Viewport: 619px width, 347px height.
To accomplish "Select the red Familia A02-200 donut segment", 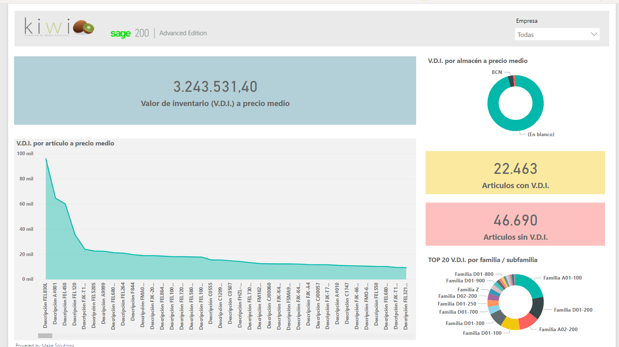I will click(x=527, y=321).
